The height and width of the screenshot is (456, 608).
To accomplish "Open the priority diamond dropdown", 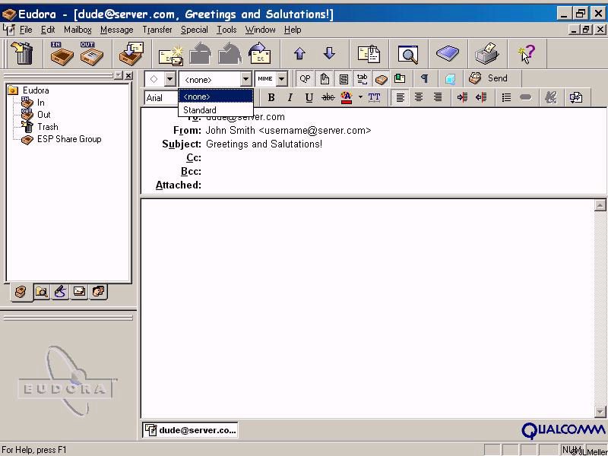I will tap(169, 79).
